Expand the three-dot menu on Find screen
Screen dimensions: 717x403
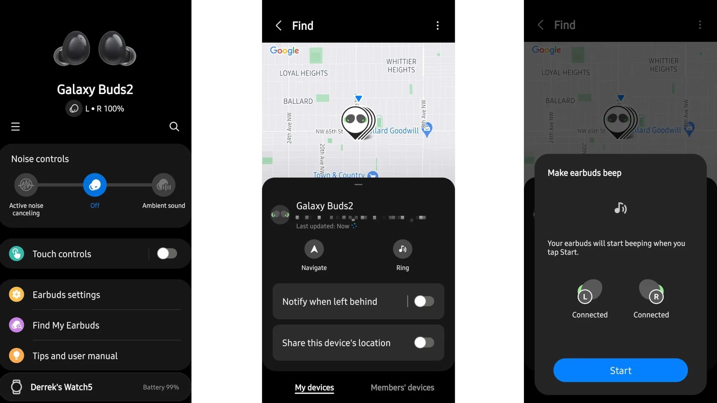437,26
